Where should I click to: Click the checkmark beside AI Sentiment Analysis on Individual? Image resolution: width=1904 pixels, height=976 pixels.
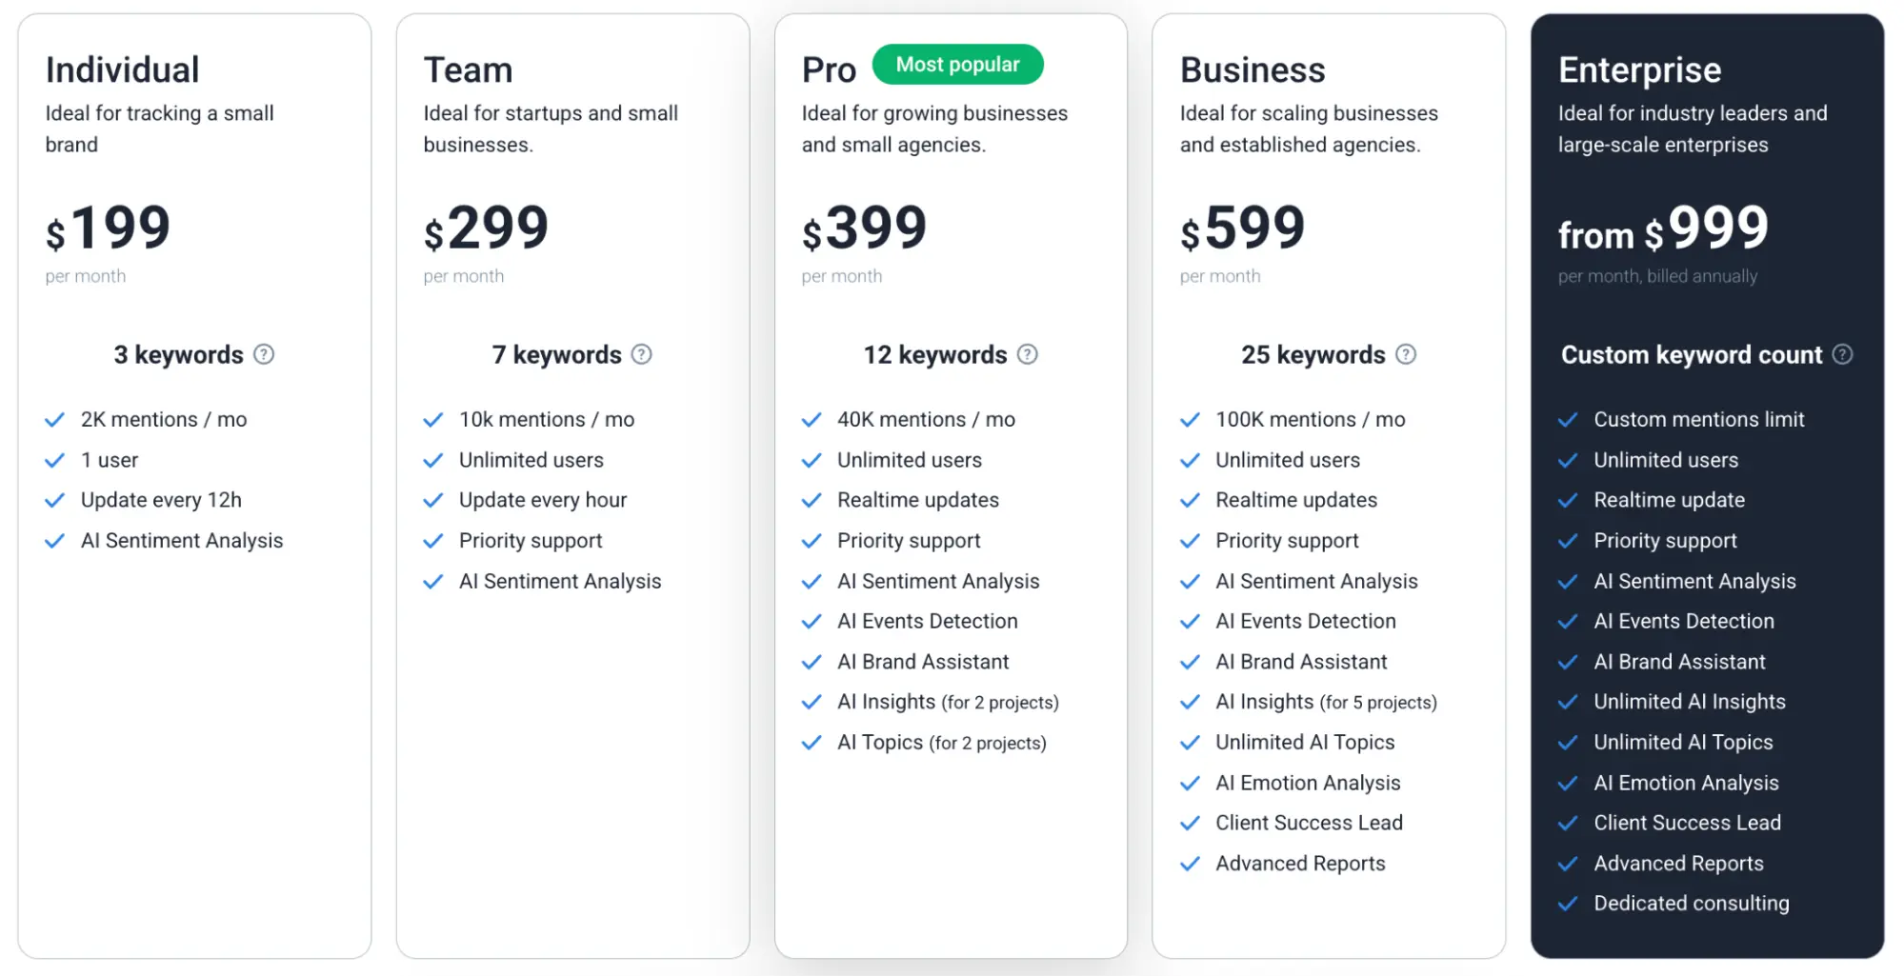(x=54, y=540)
